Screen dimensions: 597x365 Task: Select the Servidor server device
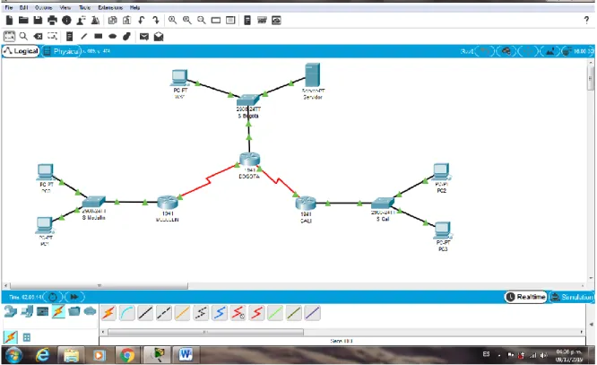point(312,75)
